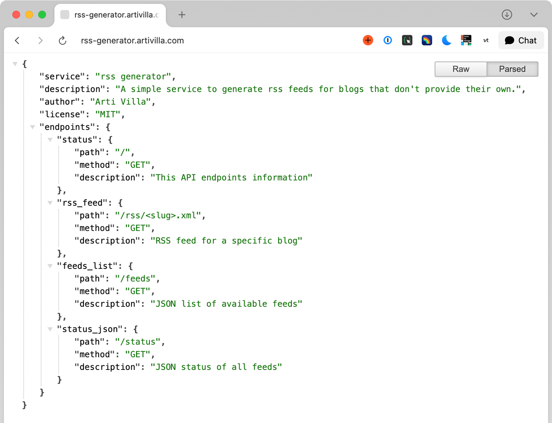Collapse the "status" endpoint object
The width and height of the screenshot is (552, 423).
tap(50, 140)
